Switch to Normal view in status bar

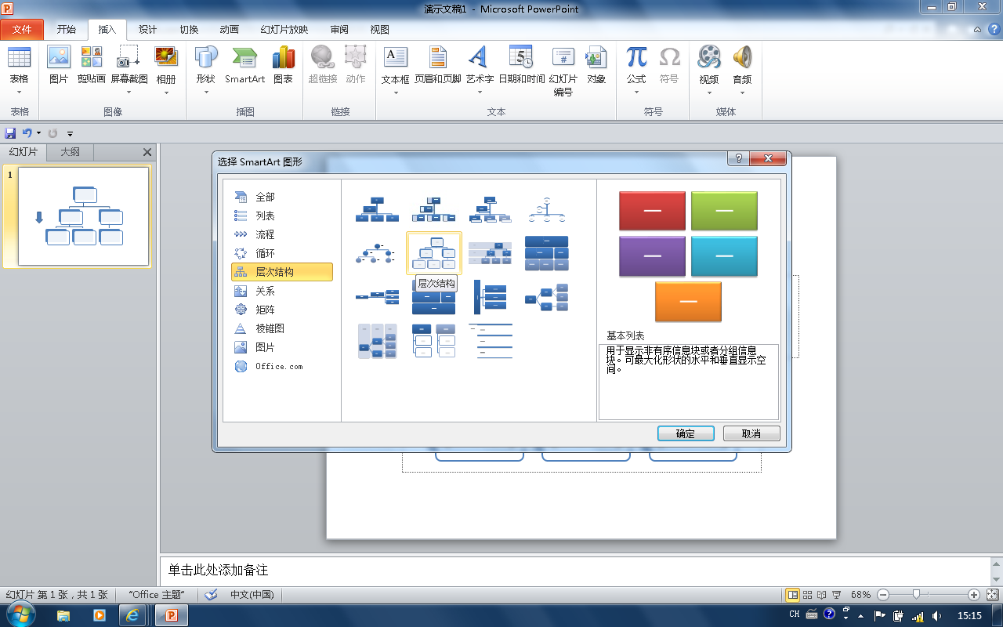click(x=793, y=595)
